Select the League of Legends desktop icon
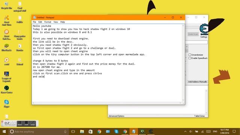The width and height of the screenshot is (240, 135). pos(6,76)
